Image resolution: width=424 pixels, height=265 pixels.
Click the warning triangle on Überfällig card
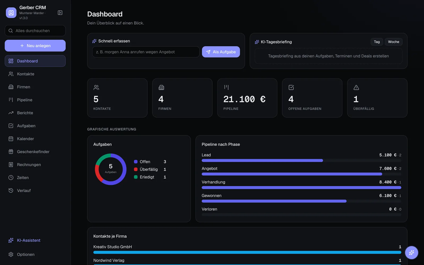coord(356,87)
